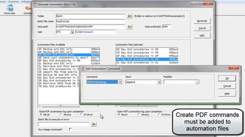This screenshot has height=137, width=245.
Task: Select 'AR Send cust statements by email' row
Action: pyautogui.click(x=69, y=57)
